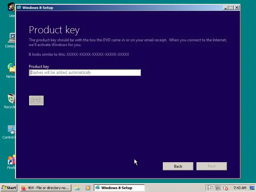The height and width of the screenshot is (192, 256).
Task: Select the Recycle Bin desktop icon
Action: (x=10, y=101)
